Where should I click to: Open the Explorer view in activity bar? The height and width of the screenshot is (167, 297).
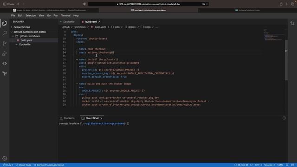5,23
